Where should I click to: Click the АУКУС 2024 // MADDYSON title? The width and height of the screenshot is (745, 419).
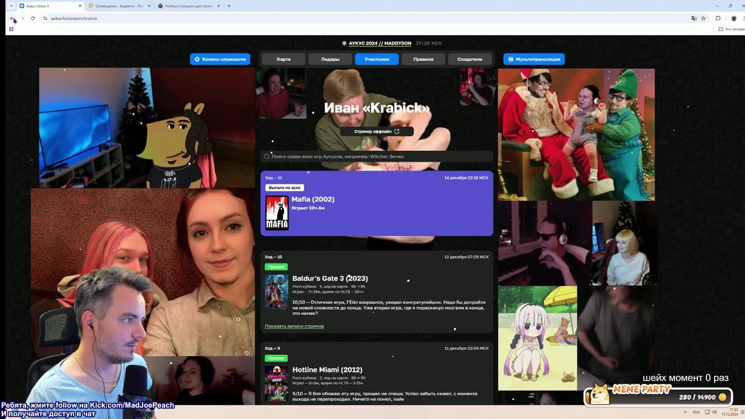click(x=379, y=43)
